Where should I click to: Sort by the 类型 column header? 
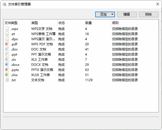coord(44,23)
